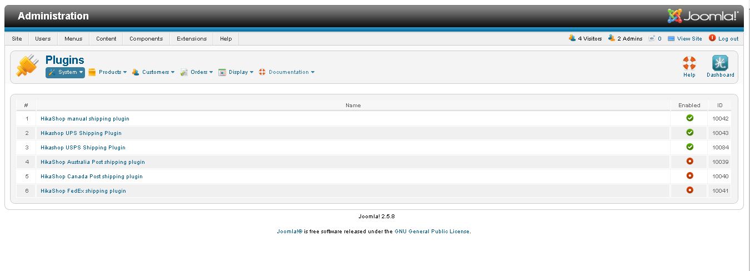Image resolution: width=750 pixels, height=271 pixels.
Task: Enable HikaShop FedEx shipping plugin
Action: (689, 190)
